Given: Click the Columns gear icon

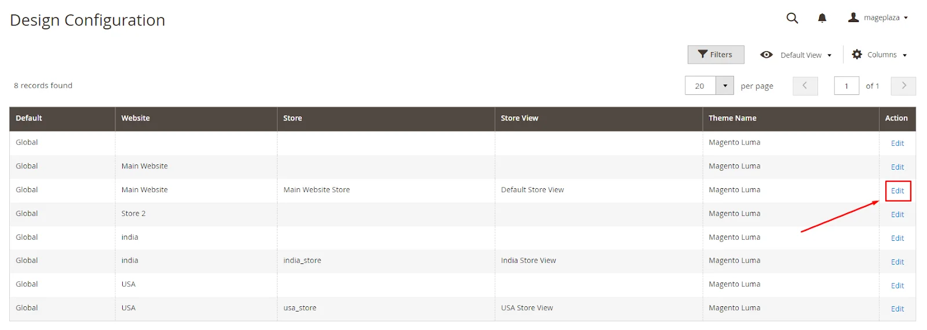Looking at the screenshot, I should click(857, 54).
